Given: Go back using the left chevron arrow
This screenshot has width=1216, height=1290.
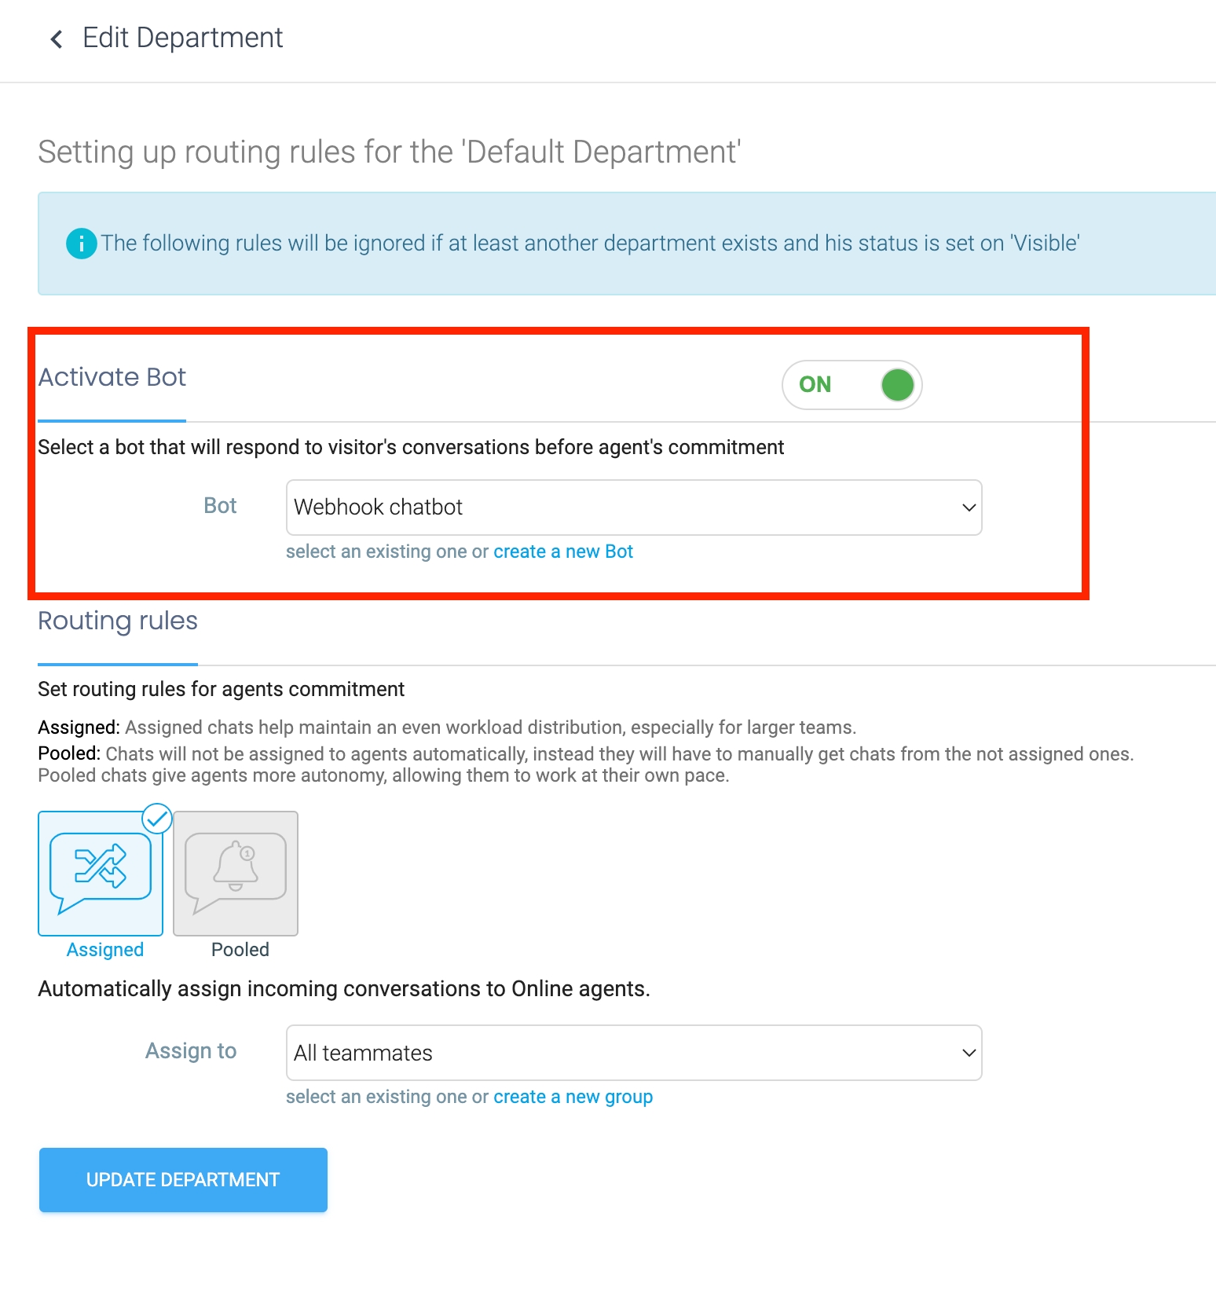Looking at the screenshot, I should coord(57,38).
